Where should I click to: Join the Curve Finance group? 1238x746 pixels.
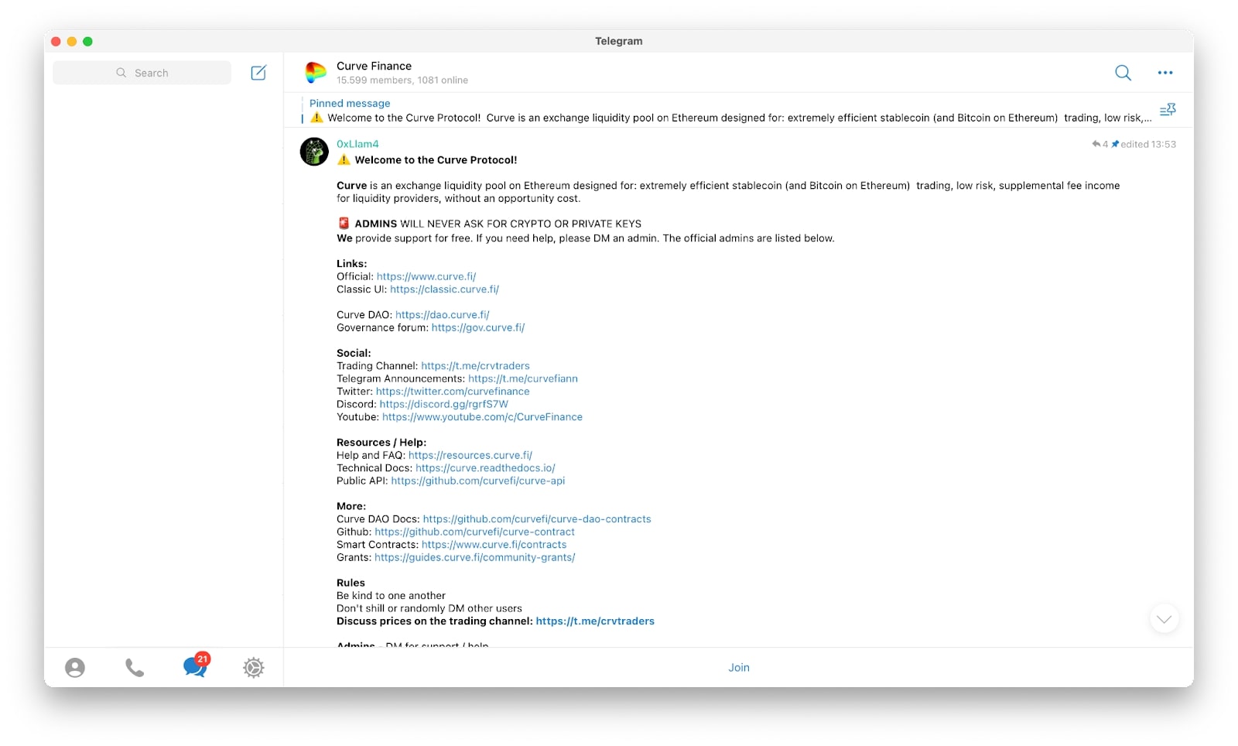739,668
